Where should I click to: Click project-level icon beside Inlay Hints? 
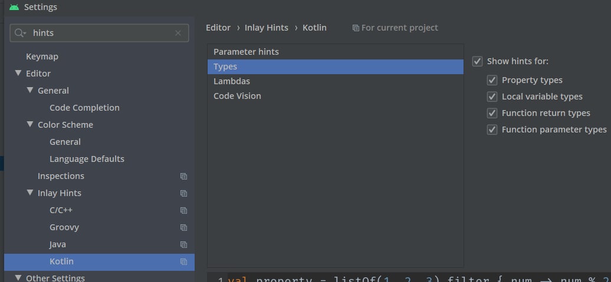183,193
